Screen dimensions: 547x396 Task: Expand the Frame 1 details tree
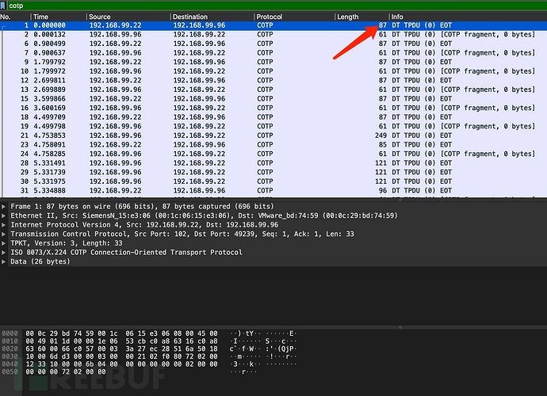click(x=5, y=206)
